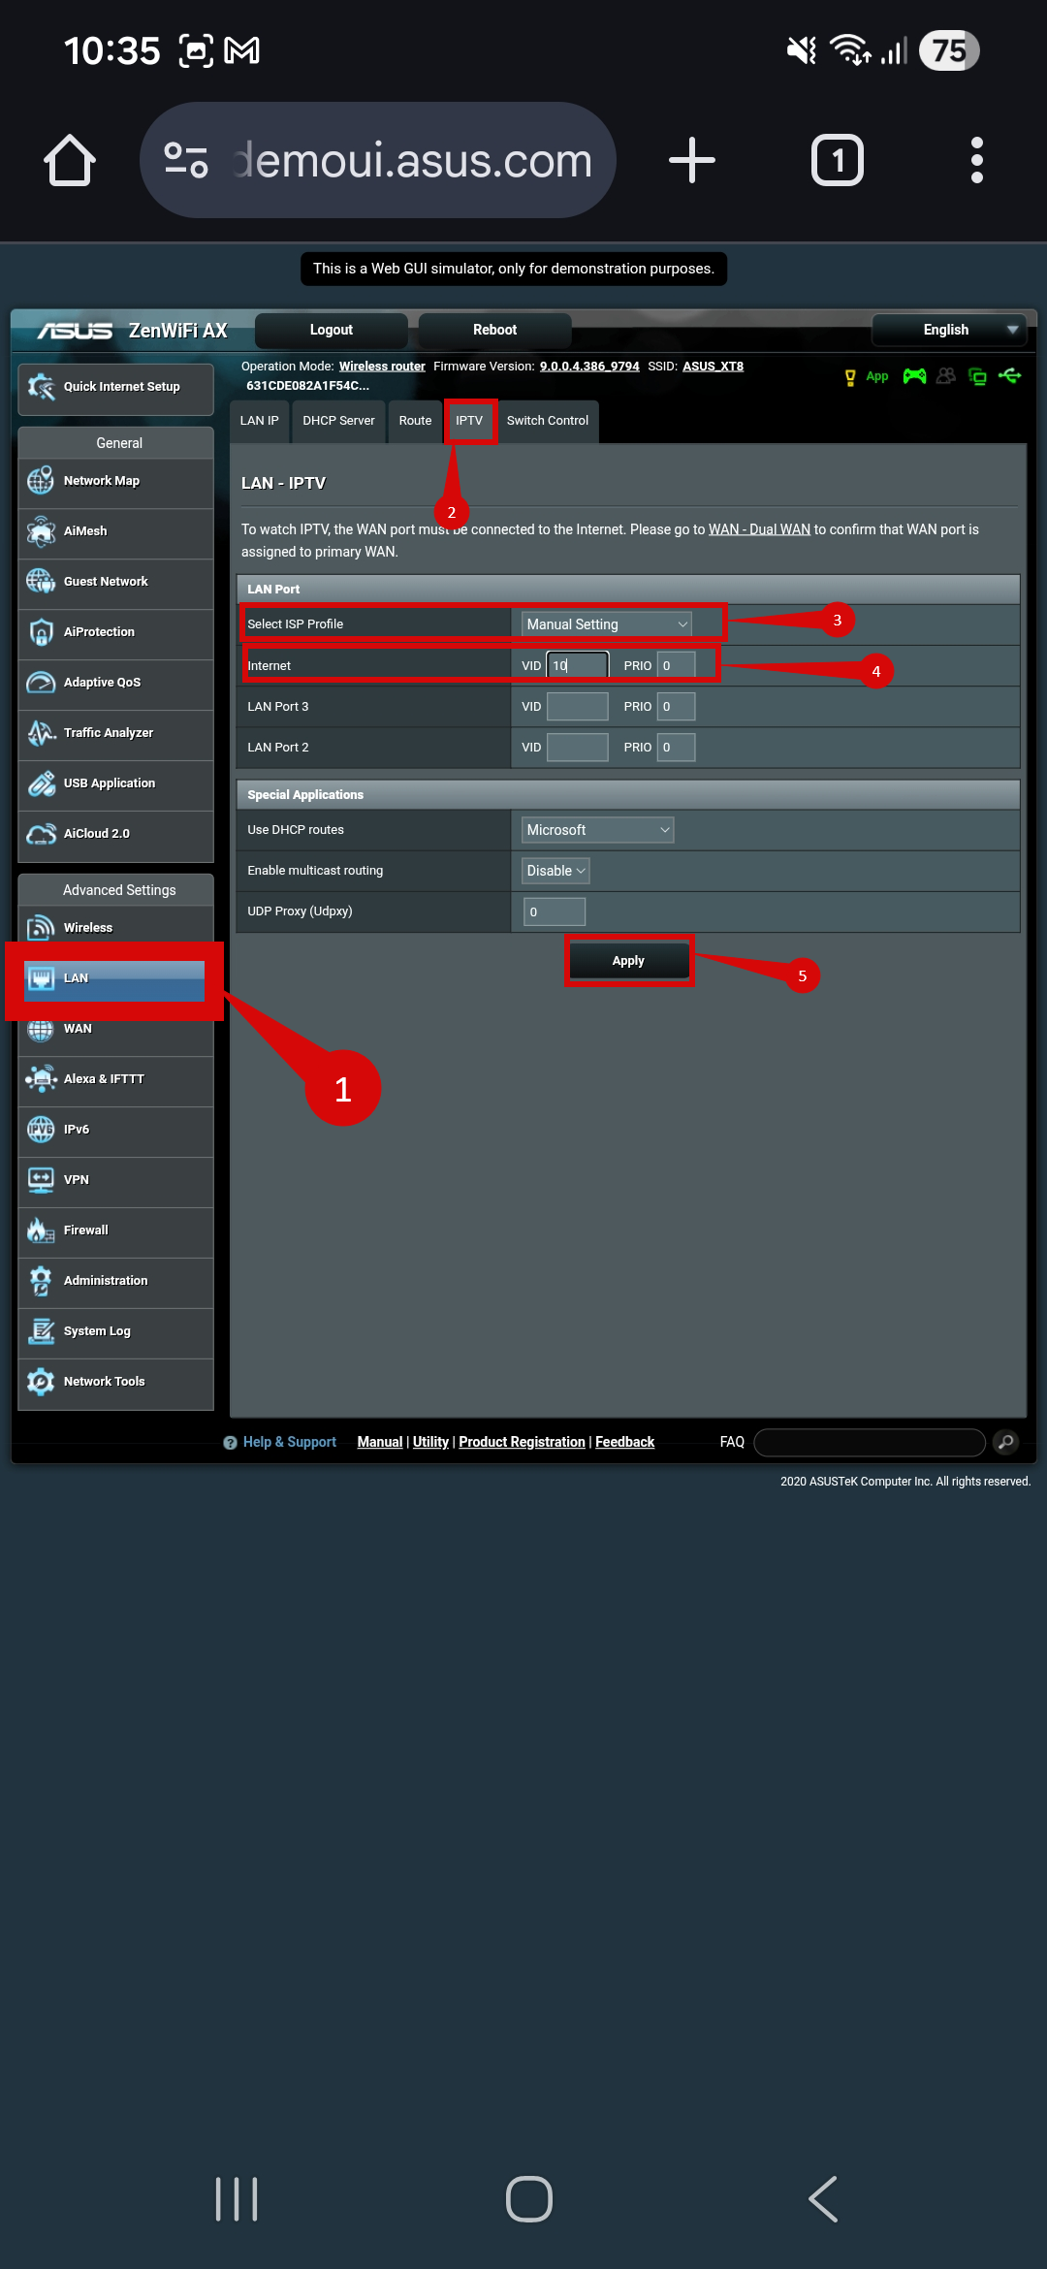This screenshot has width=1047, height=2269.
Task: Open the Feedback link
Action: (624, 1442)
